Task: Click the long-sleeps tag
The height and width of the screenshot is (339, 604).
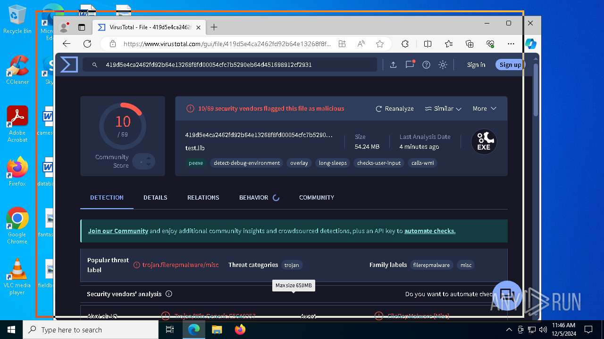Action: (333, 163)
